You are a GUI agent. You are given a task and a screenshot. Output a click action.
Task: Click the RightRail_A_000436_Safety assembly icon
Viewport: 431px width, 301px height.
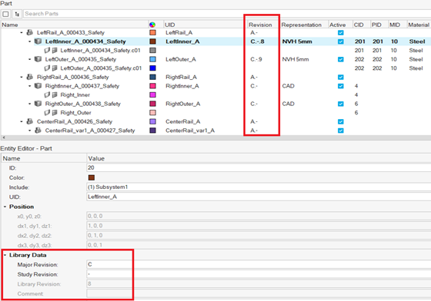pyautogui.click(x=30, y=77)
